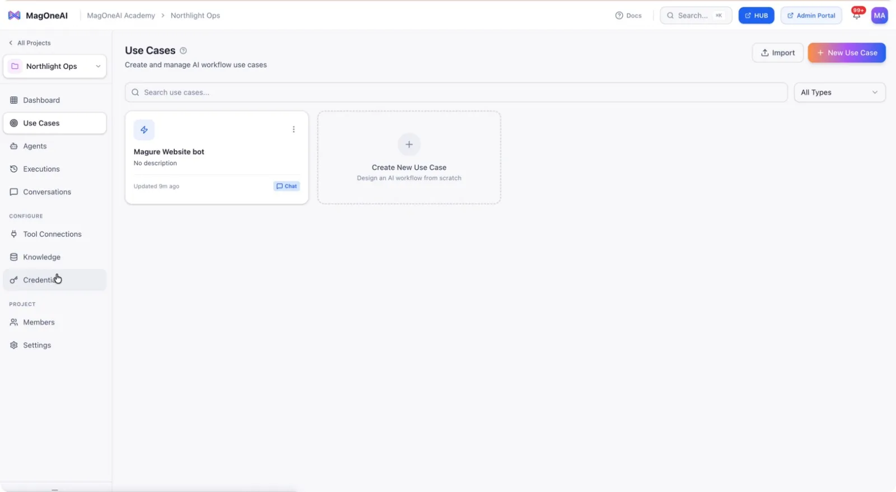Click MagOneAI Academy breadcrumb
This screenshot has height=492, width=896.
(121, 16)
